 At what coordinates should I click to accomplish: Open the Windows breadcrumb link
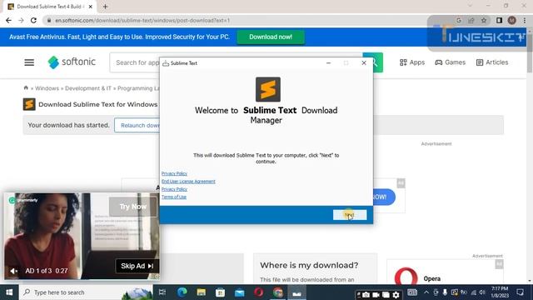(x=47, y=88)
